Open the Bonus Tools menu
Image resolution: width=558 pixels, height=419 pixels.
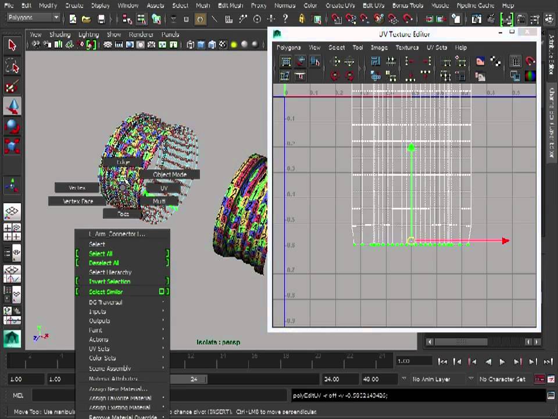tap(407, 5)
